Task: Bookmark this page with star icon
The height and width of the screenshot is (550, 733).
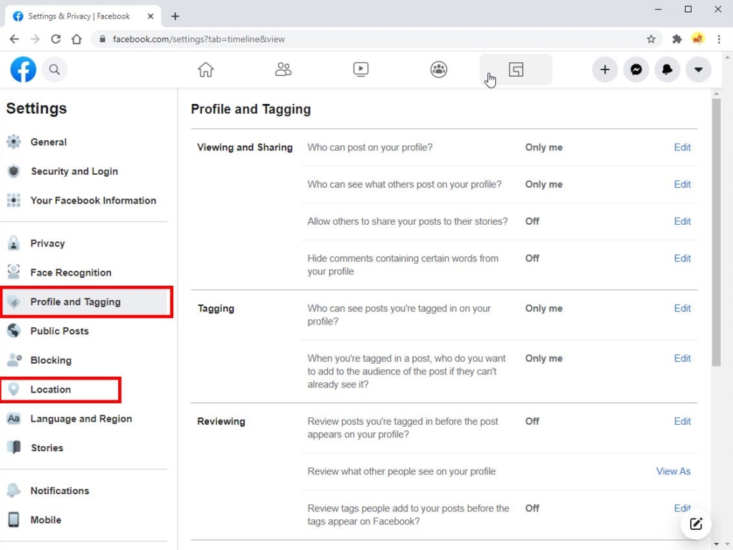Action: (651, 39)
